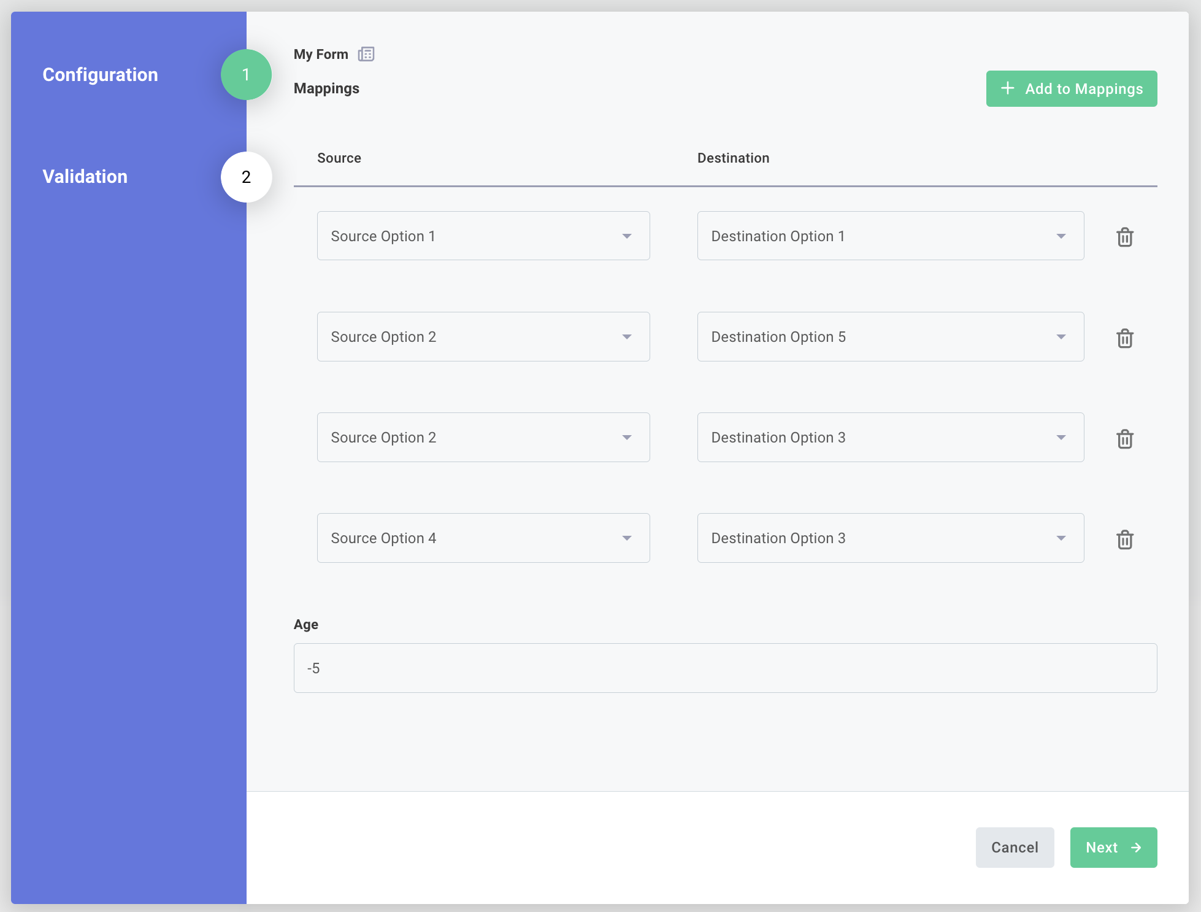Expand the Destination Option 5 dropdown
Screen dimensions: 1201x912
(x=1061, y=336)
